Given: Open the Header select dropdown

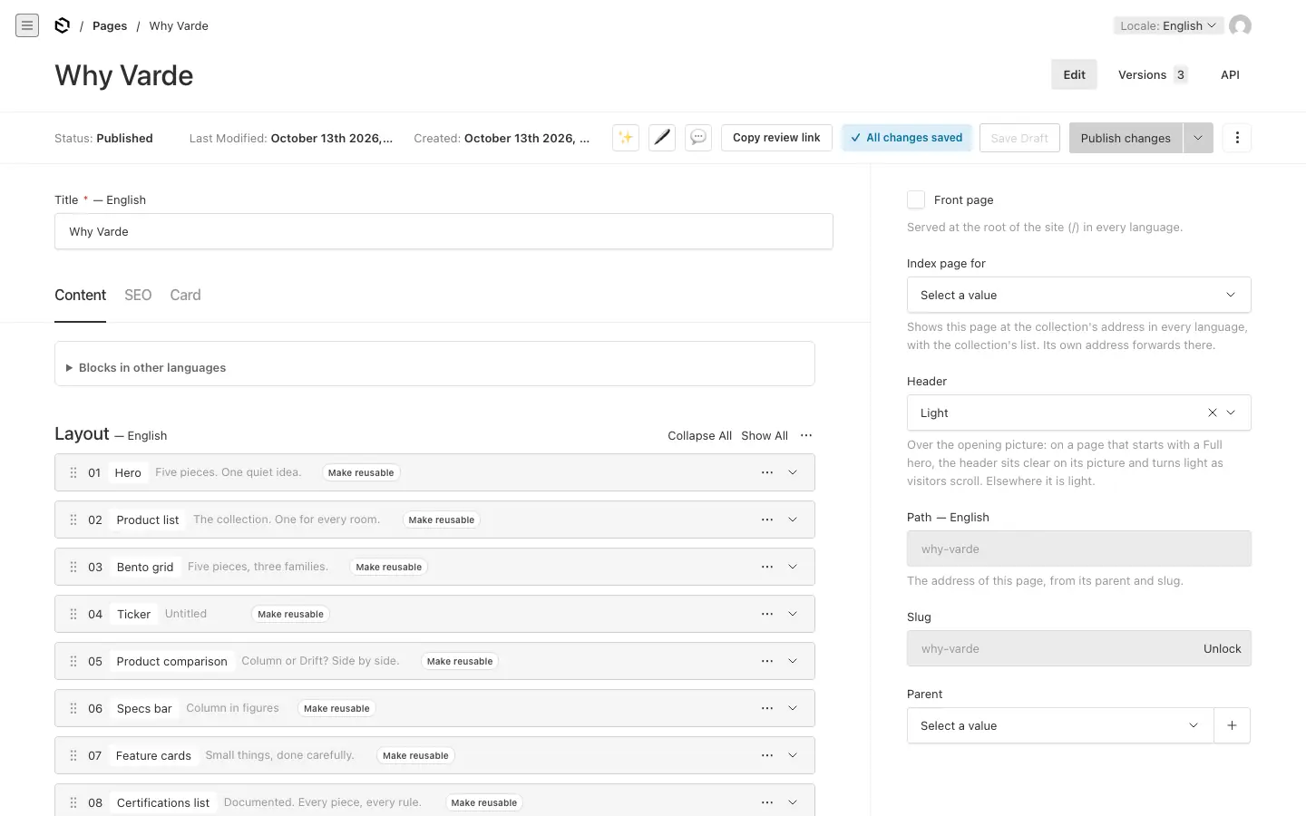Looking at the screenshot, I should pos(1079,413).
